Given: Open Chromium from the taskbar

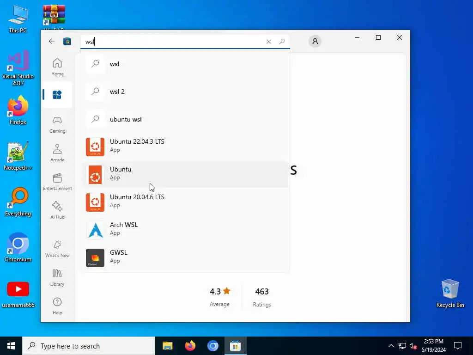Looking at the screenshot, I should pyautogui.click(x=212, y=346).
